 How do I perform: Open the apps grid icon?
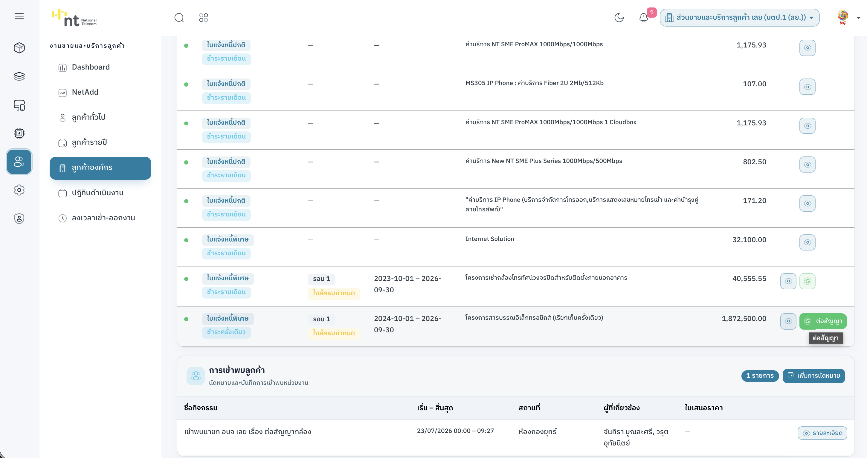(203, 18)
